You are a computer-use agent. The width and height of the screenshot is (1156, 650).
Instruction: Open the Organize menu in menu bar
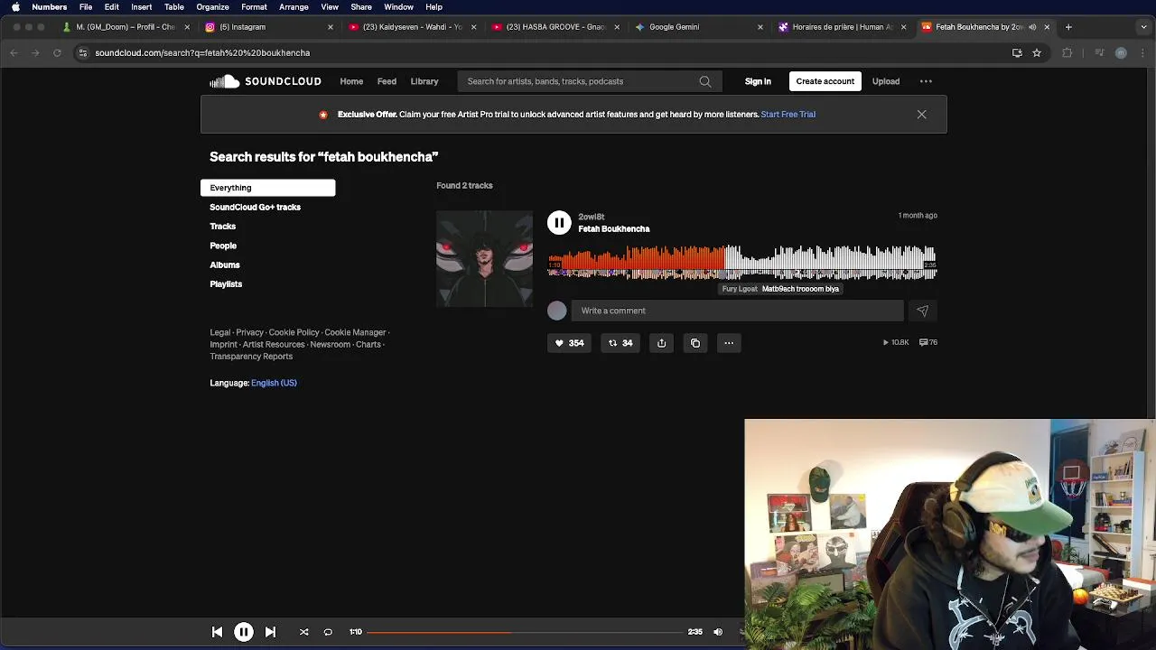click(212, 6)
